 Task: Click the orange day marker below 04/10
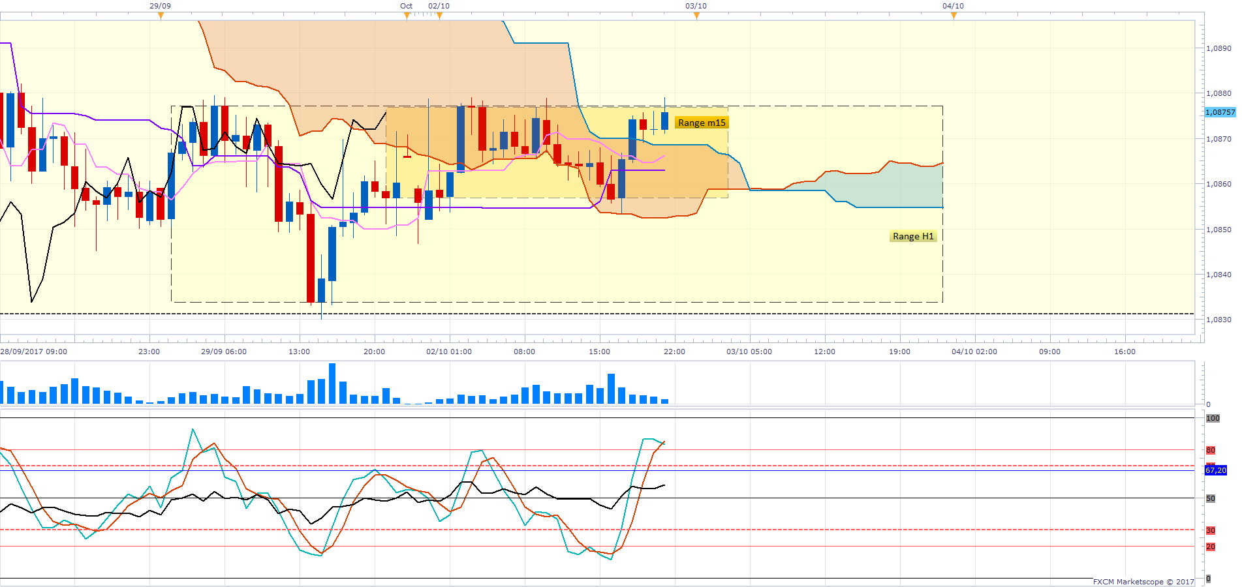[x=954, y=16]
